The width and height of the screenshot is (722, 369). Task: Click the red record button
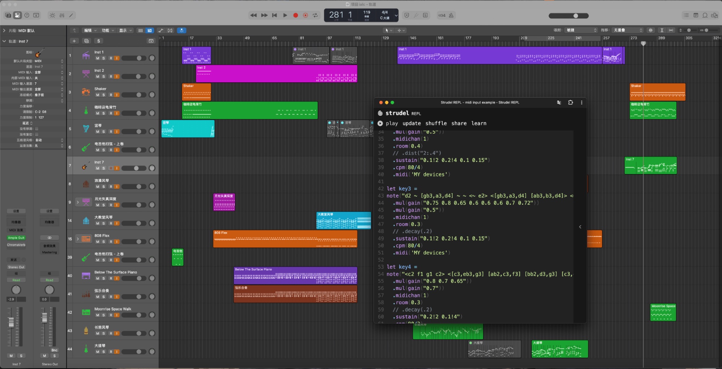[x=296, y=15]
